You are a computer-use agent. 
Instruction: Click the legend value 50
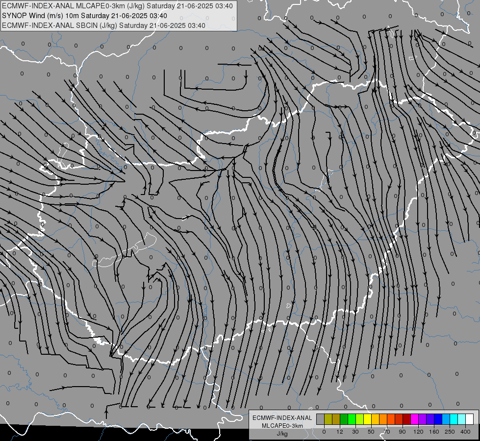[x=371, y=432]
